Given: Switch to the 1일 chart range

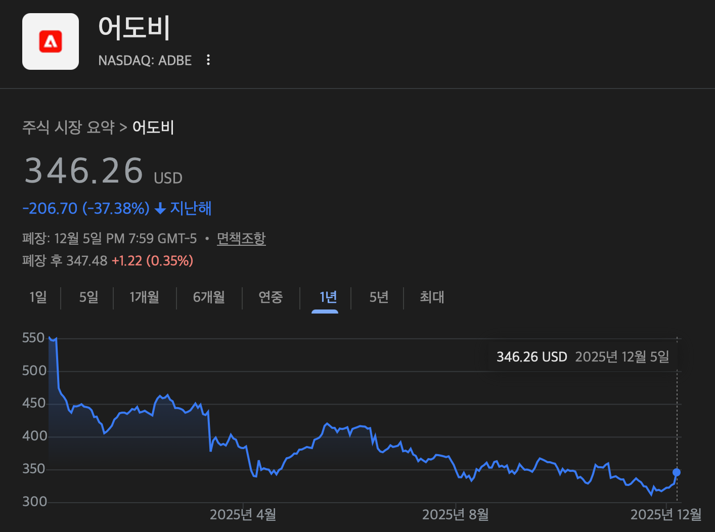Looking at the screenshot, I should 38,297.
